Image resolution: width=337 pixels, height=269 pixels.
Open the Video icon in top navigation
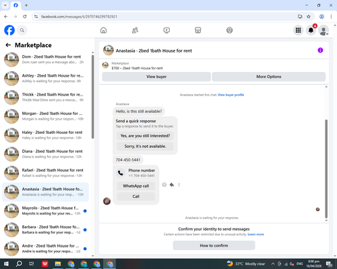[x=166, y=30]
